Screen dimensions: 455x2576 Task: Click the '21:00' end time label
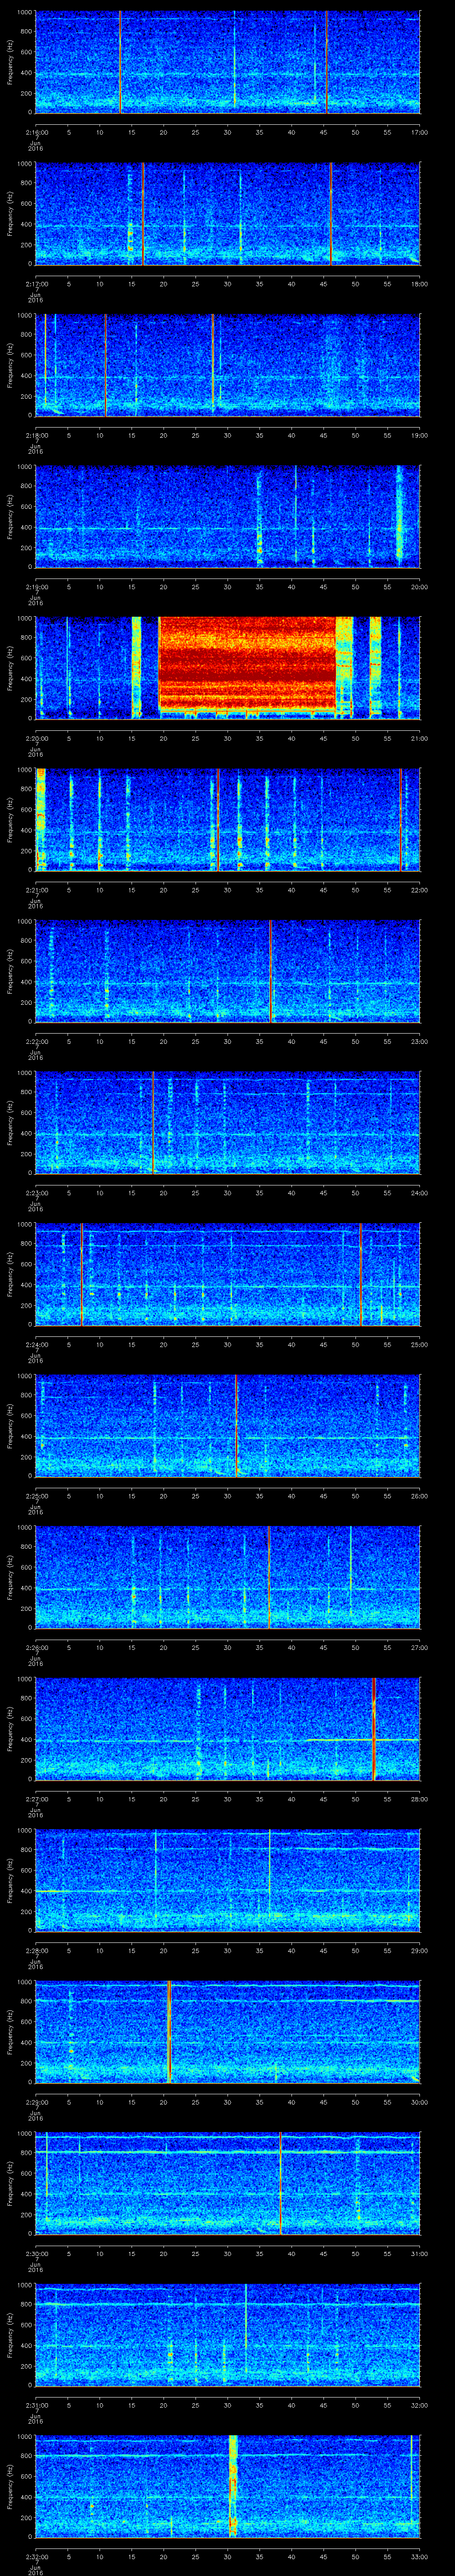coord(420,738)
